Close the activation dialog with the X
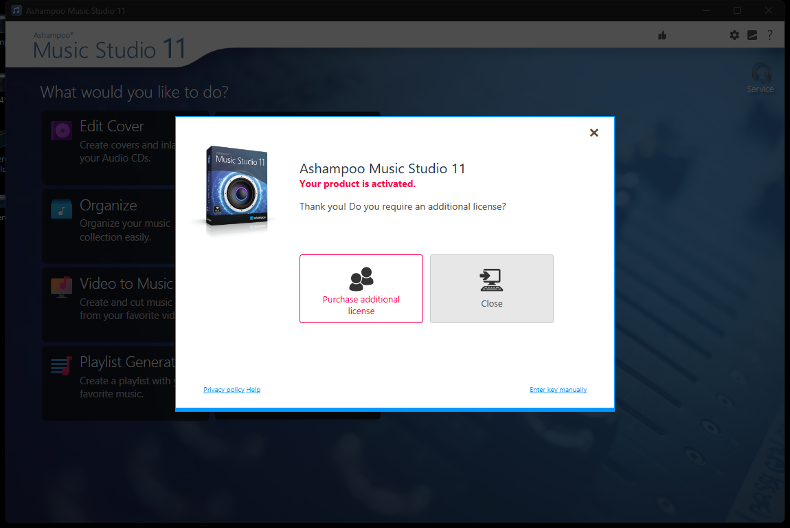Screen dimensions: 790x528 tap(594, 133)
